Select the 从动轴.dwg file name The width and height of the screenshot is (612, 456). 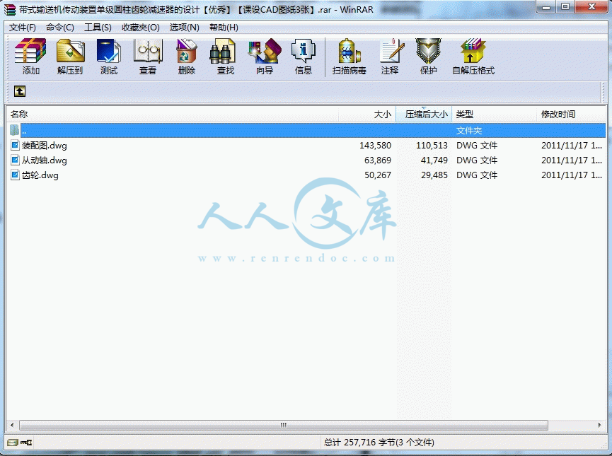(44, 160)
